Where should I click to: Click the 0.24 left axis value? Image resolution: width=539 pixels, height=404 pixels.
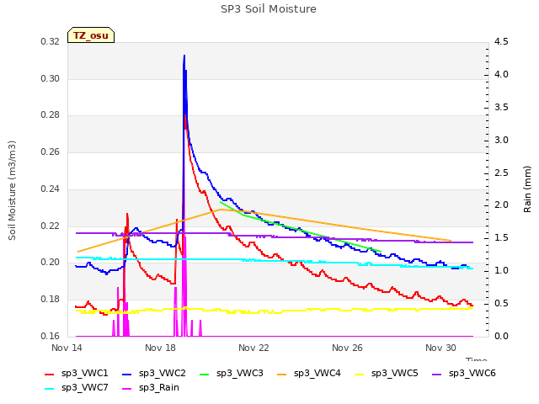click(51, 189)
